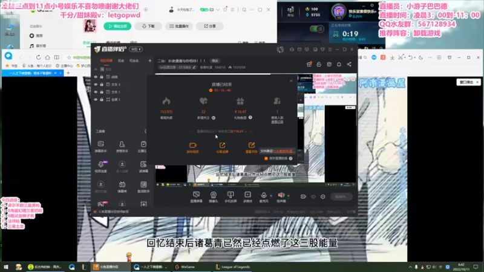Click Windows Start button
This screenshot has height=272, width=484.
click(x=5, y=267)
